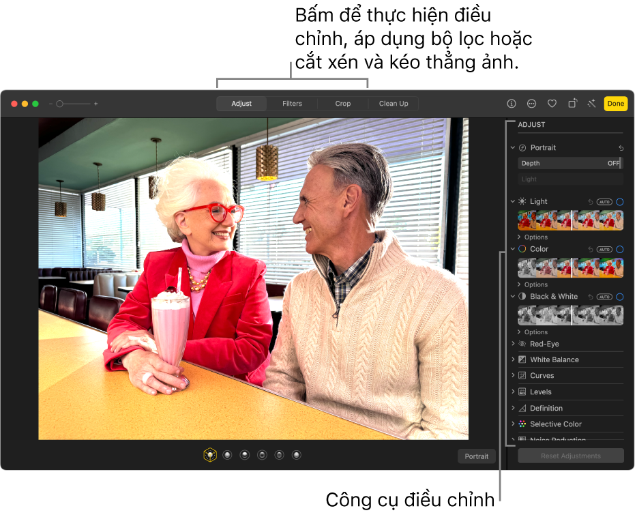Click the zoom slider handle
This screenshot has height=515, width=637.
(x=60, y=104)
